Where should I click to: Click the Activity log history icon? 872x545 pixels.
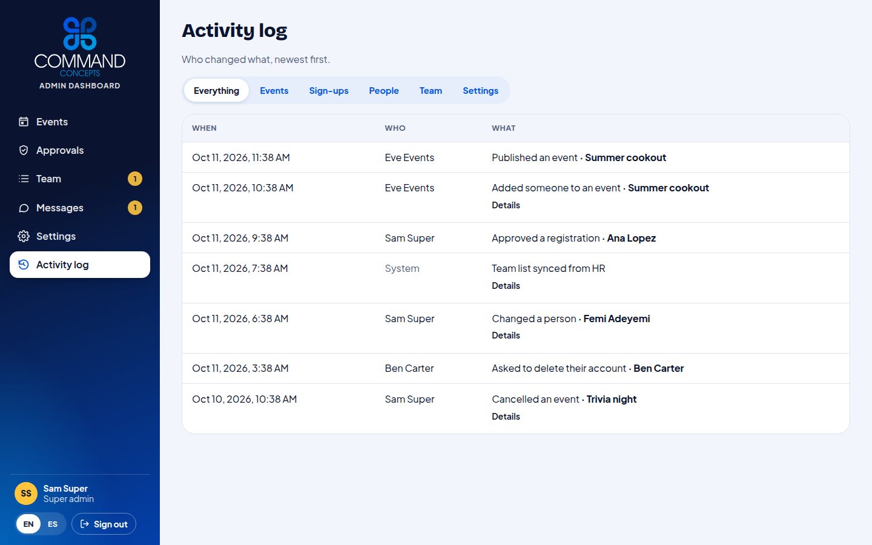[x=24, y=265]
